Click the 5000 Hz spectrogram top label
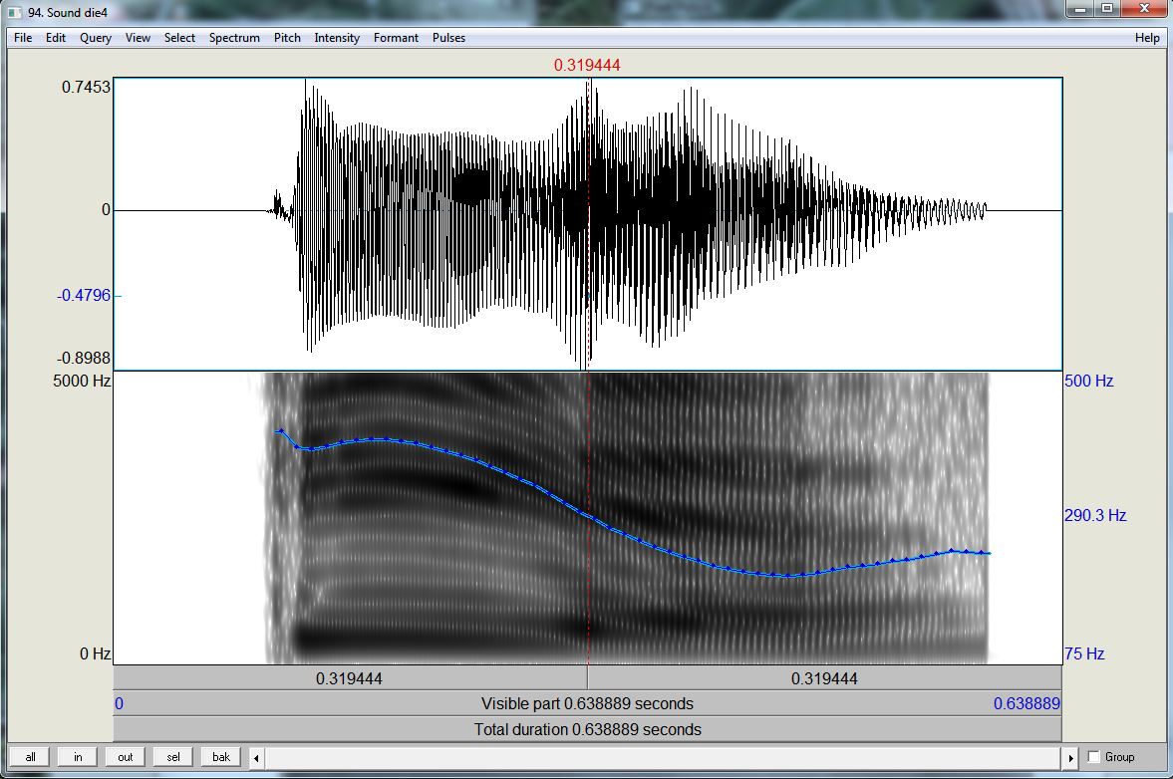The image size is (1173, 779). [82, 381]
